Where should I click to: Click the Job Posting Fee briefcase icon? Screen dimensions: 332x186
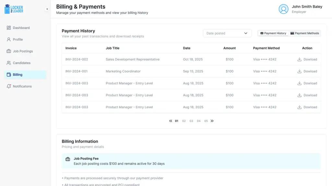(68, 159)
